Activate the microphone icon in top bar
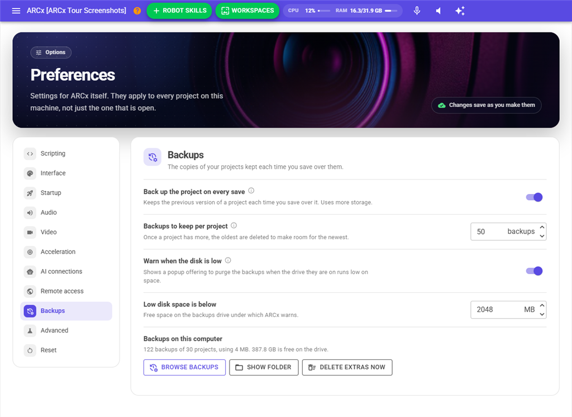Screen dimensions: 572x417 (417, 11)
